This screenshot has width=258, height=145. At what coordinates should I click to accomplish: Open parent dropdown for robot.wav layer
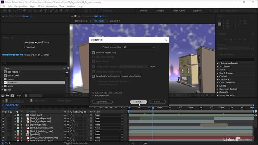point(108,115)
